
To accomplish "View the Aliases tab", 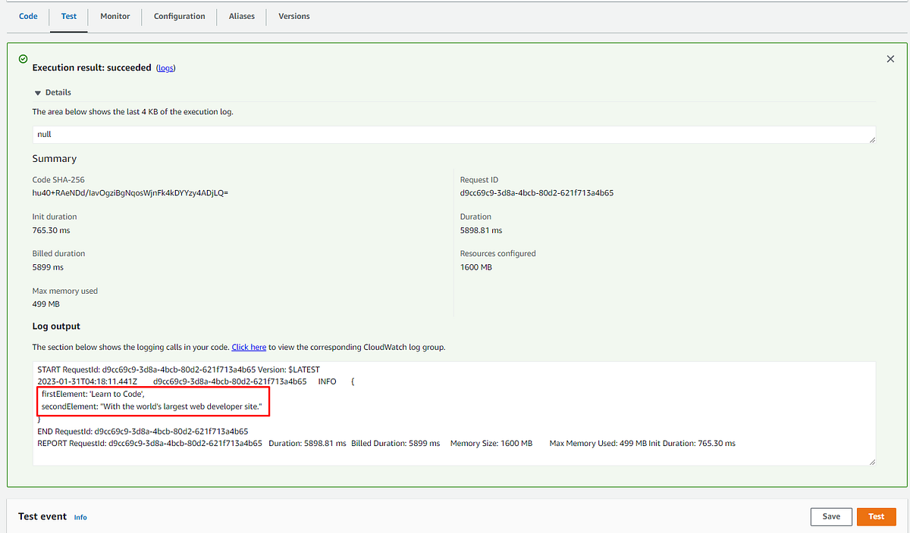I will (x=241, y=16).
